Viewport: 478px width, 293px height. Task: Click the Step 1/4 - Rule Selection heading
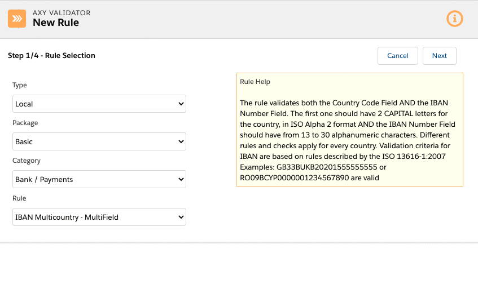(51, 55)
